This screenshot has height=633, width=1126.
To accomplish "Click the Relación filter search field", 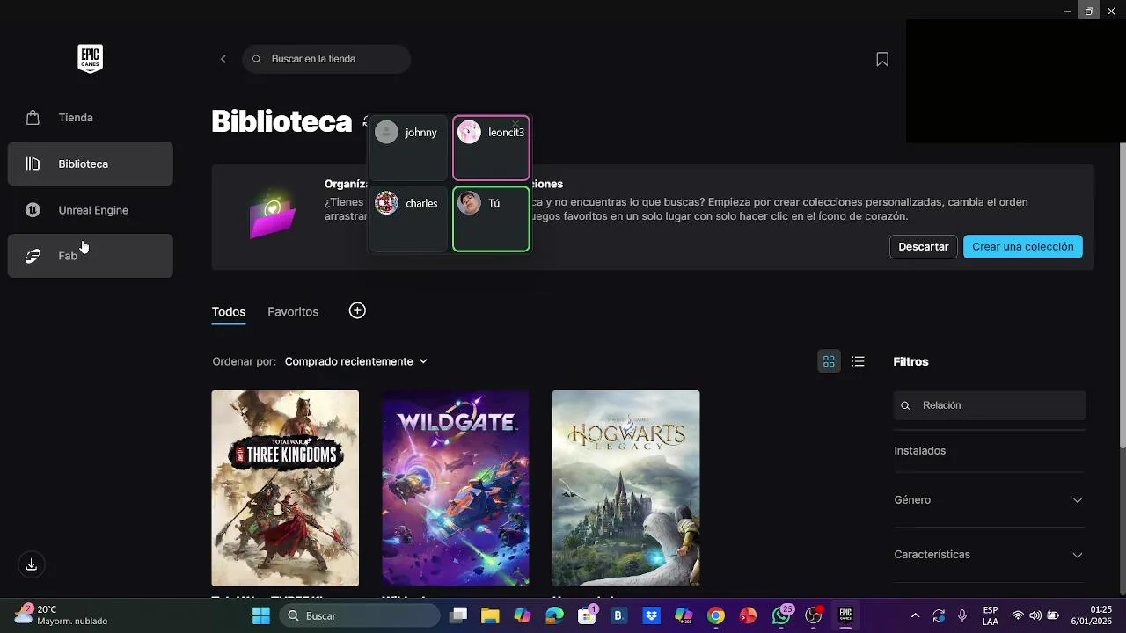I will [x=990, y=405].
